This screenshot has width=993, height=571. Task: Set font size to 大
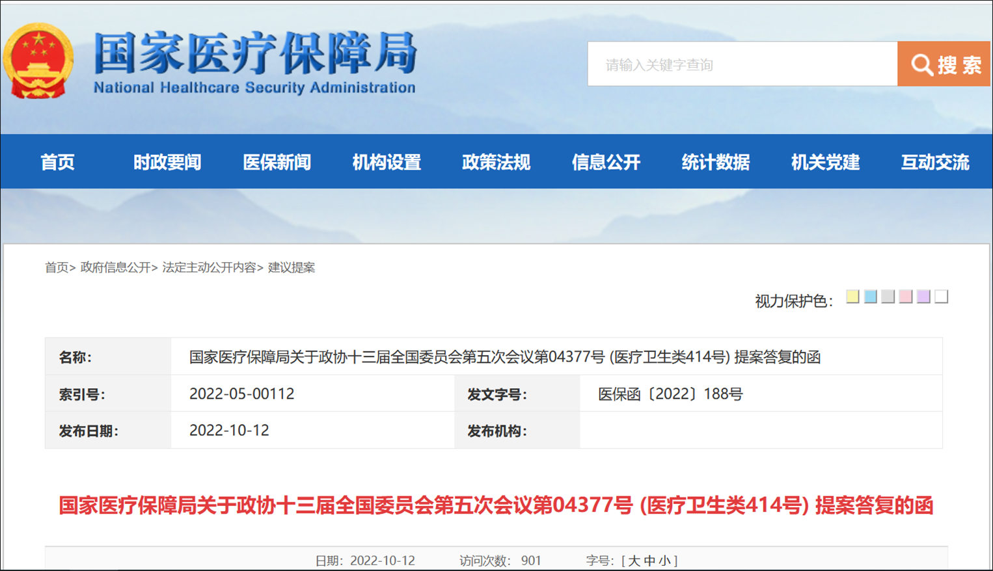tap(634, 561)
